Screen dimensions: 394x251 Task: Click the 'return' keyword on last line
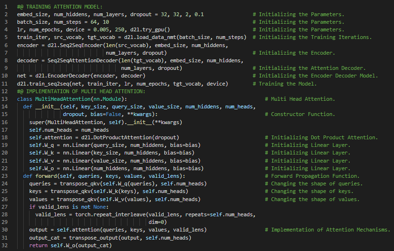[39, 245]
